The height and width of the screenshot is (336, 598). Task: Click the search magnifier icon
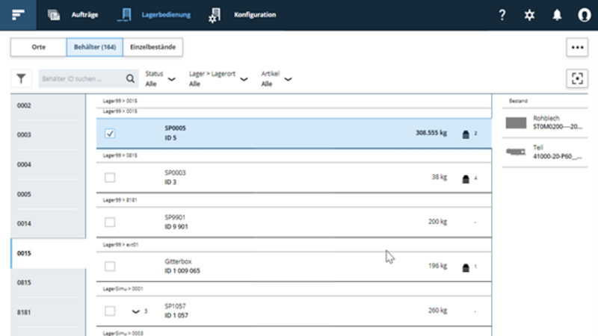point(130,78)
